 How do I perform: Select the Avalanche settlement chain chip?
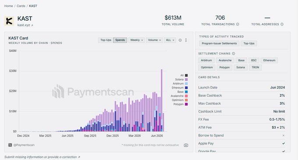pyautogui.click(x=225, y=60)
